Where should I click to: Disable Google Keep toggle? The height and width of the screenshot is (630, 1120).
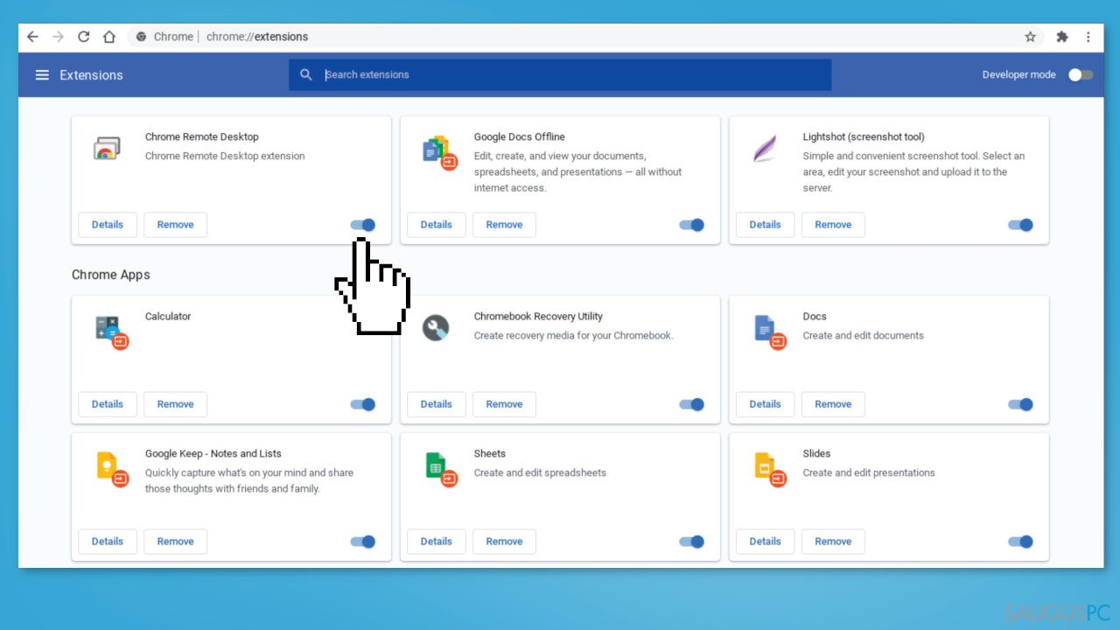pyautogui.click(x=363, y=542)
